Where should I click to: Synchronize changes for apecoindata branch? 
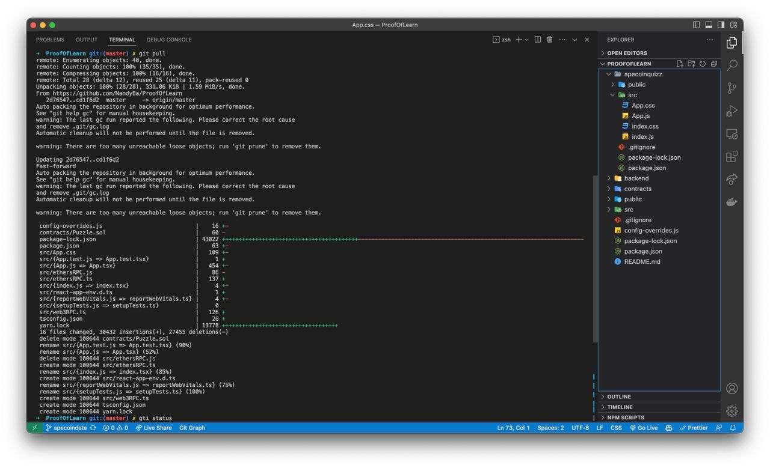click(93, 428)
